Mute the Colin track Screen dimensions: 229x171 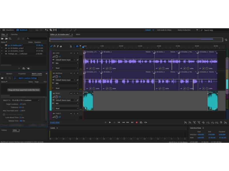click(x=71, y=53)
